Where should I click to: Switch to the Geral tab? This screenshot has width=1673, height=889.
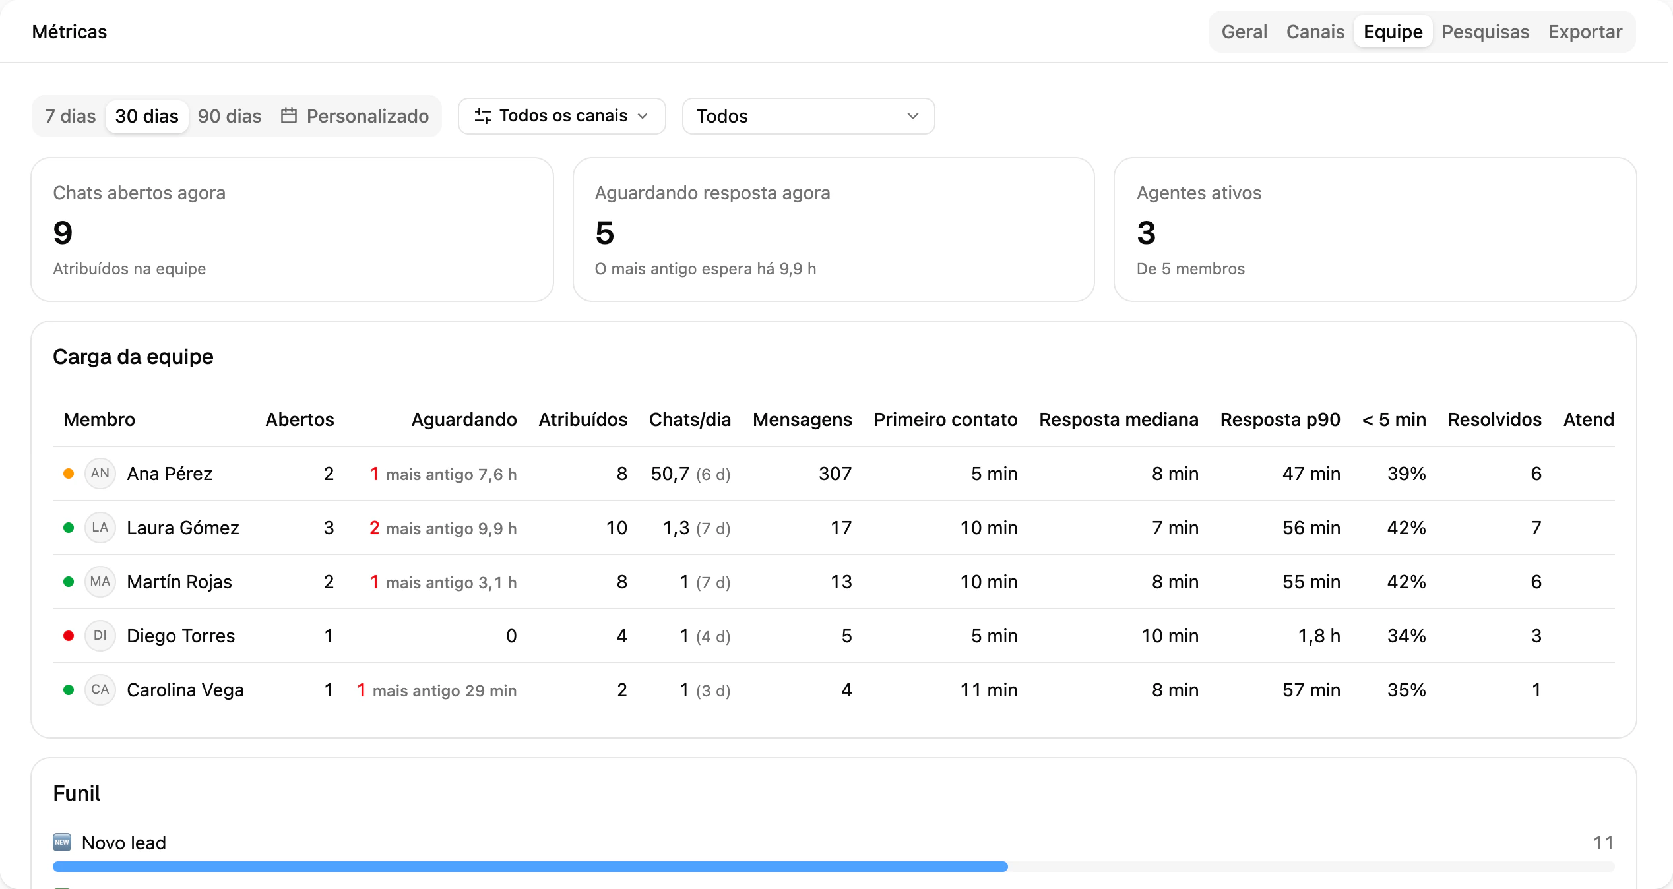pyautogui.click(x=1244, y=32)
